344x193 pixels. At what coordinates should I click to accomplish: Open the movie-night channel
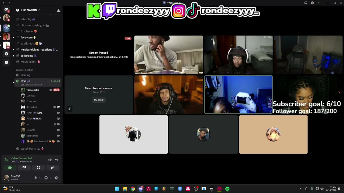pos(38,62)
